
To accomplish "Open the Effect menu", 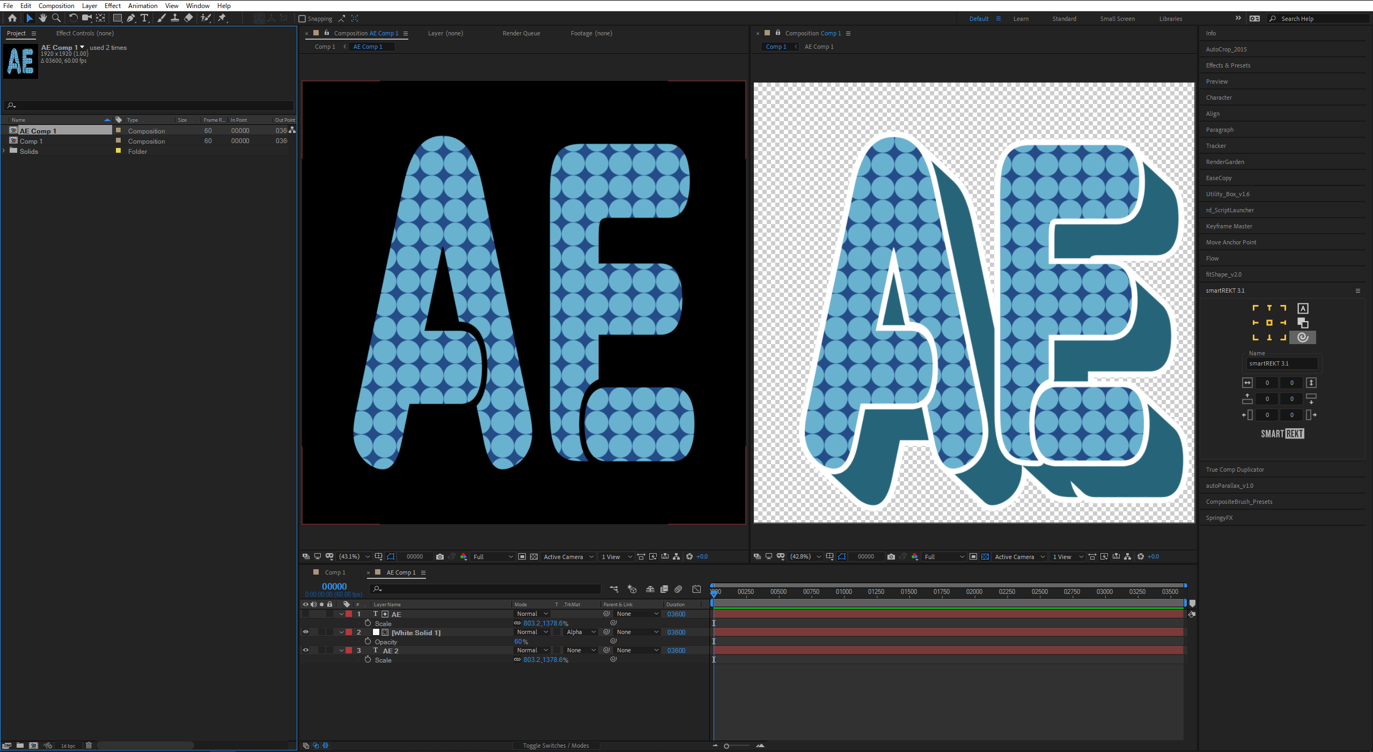I will [113, 5].
